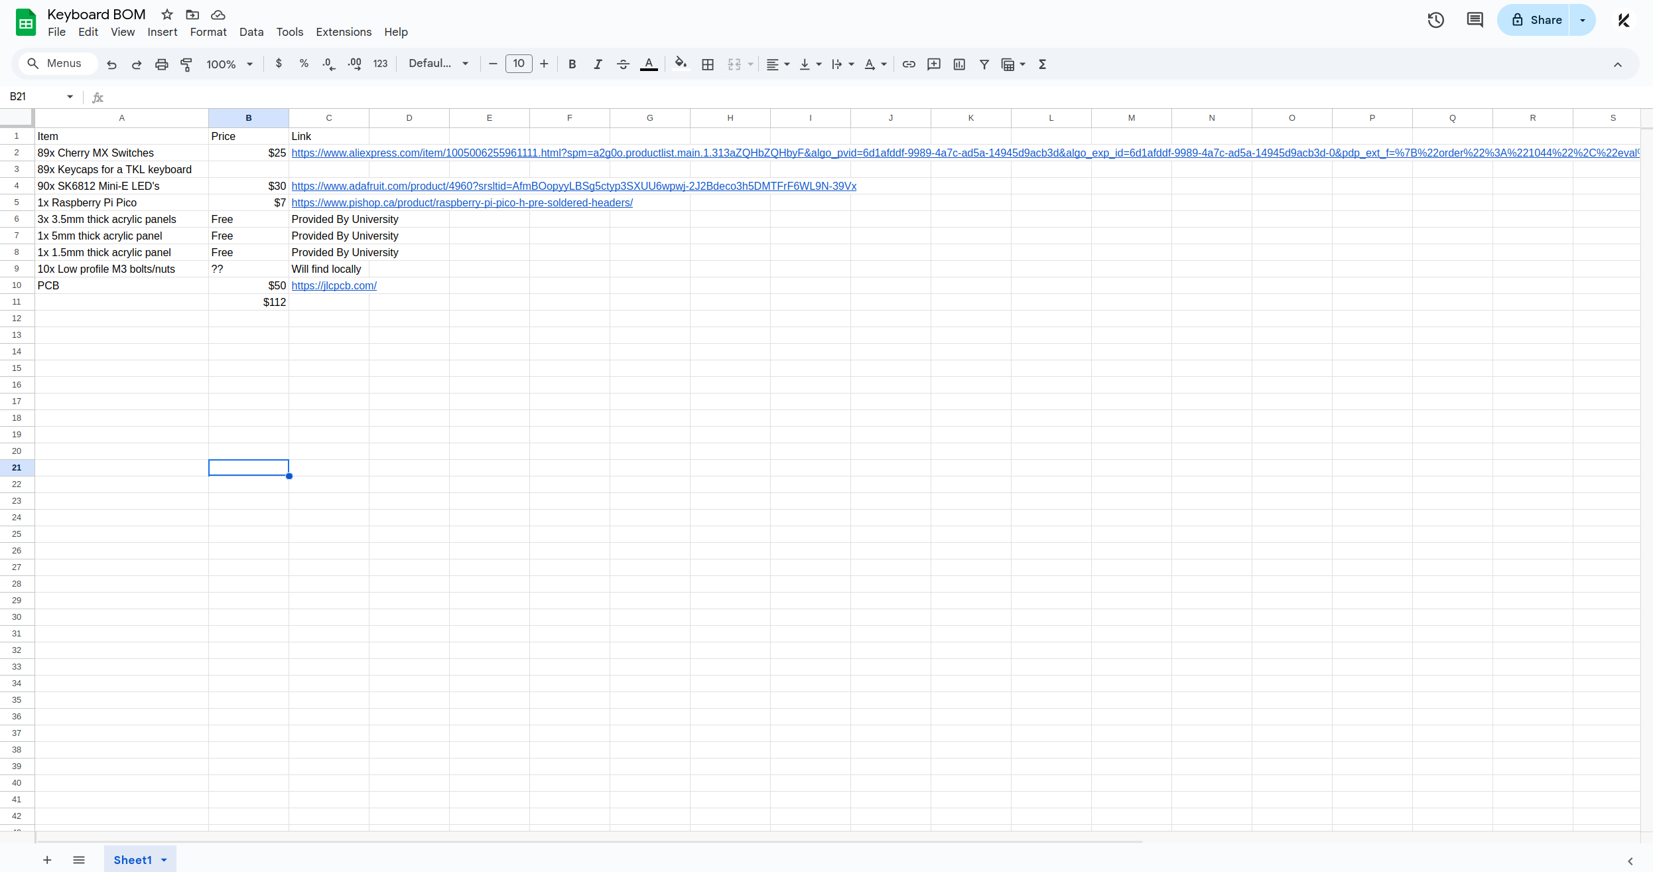Format selected value as percent
Viewport: 1653px width, 872px height.
coord(304,64)
